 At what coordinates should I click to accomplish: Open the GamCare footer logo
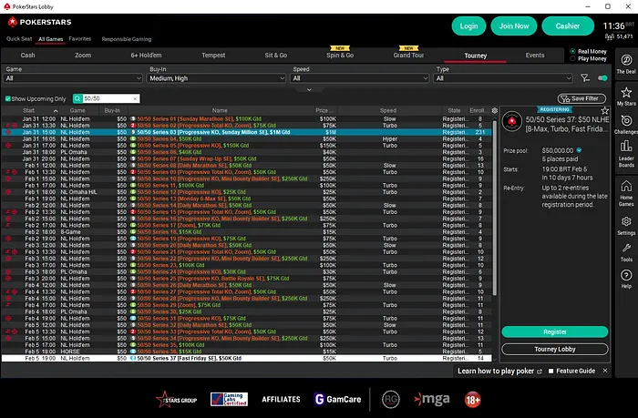click(x=338, y=399)
